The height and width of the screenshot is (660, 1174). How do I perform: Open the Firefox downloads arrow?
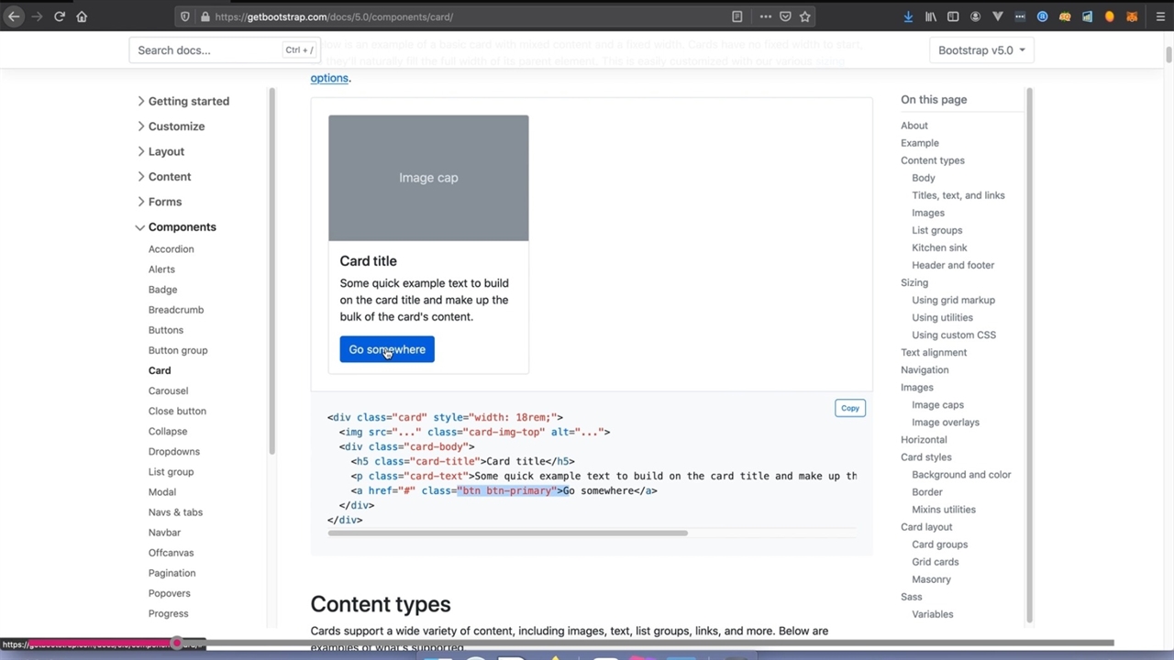point(908,16)
